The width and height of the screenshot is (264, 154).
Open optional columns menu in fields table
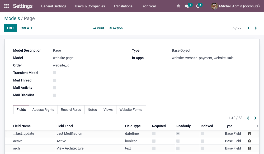[x=257, y=126]
